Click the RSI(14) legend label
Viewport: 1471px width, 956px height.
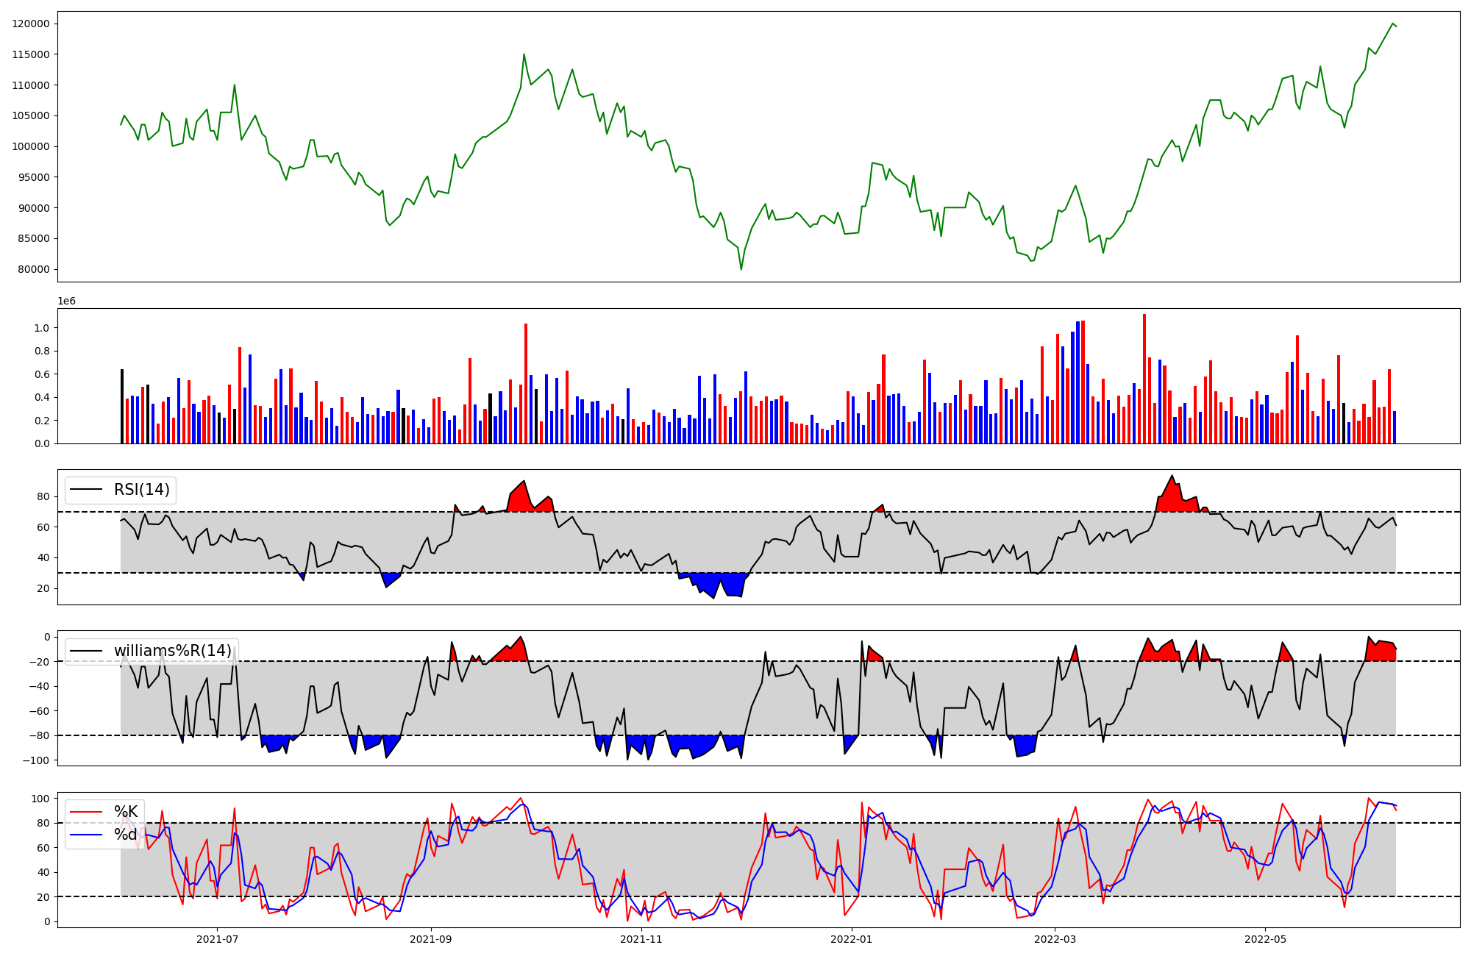pos(141,490)
